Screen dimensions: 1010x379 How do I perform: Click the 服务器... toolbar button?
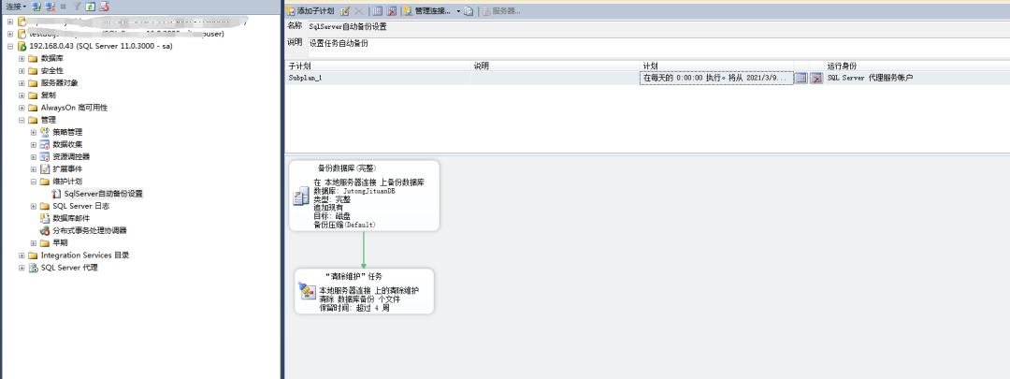[501, 11]
